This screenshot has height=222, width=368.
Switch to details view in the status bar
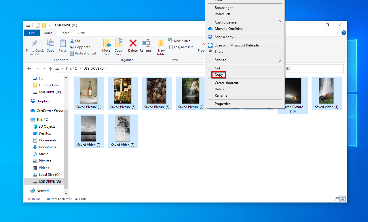point(336,199)
